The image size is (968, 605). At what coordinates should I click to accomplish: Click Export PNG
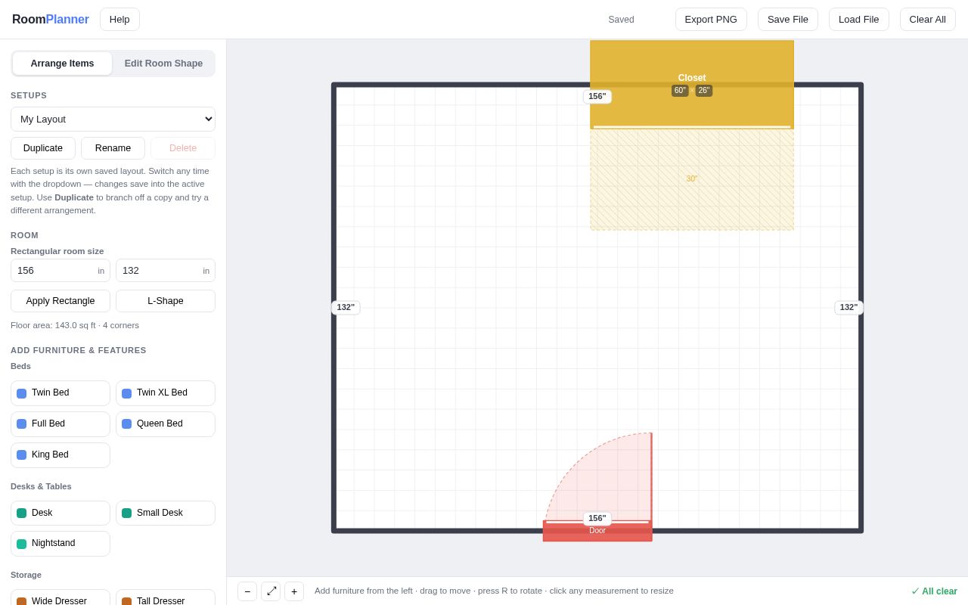pos(711,20)
